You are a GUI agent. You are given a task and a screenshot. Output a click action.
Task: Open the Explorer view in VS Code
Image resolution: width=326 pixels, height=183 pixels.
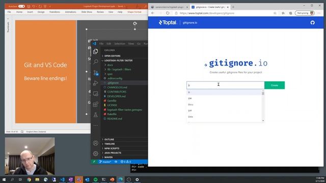pos(95,51)
